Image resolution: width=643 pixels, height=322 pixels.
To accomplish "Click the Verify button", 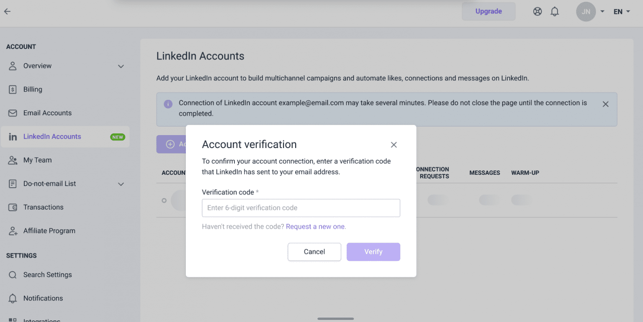I will coord(373,252).
